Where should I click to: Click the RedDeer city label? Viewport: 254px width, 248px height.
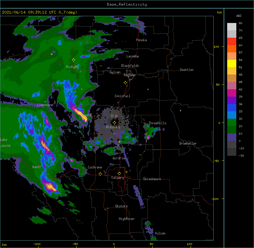click(130, 75)
